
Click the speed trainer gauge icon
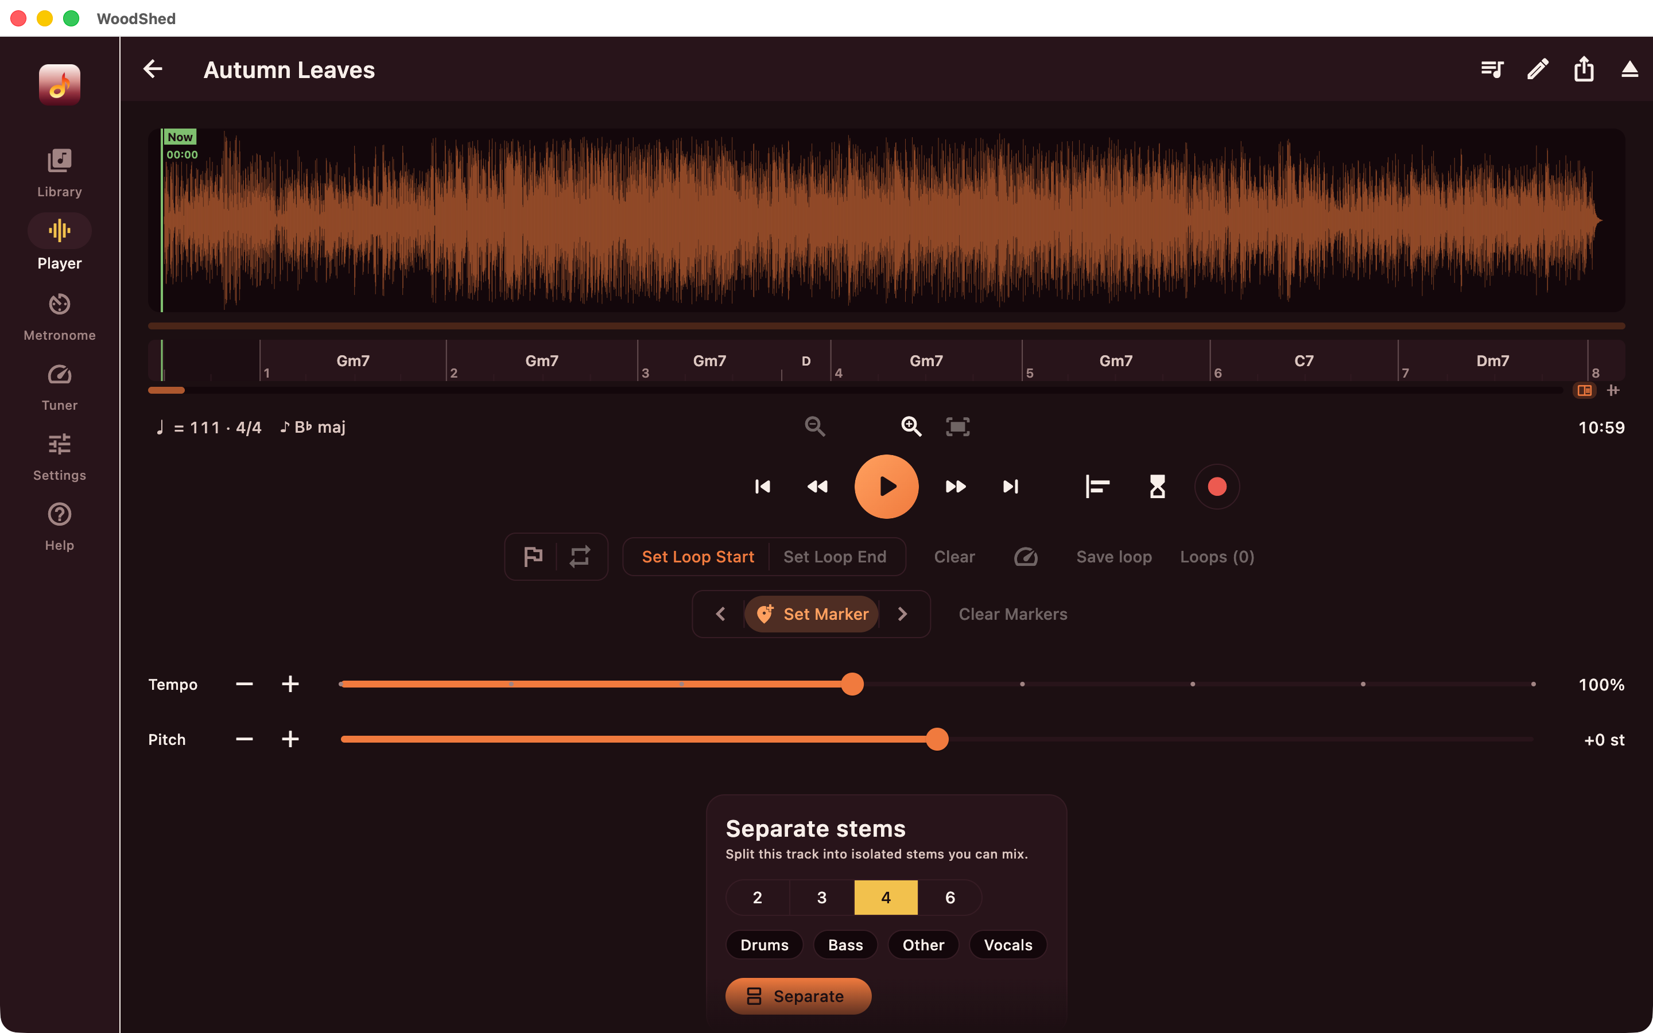click(1025, 557)
